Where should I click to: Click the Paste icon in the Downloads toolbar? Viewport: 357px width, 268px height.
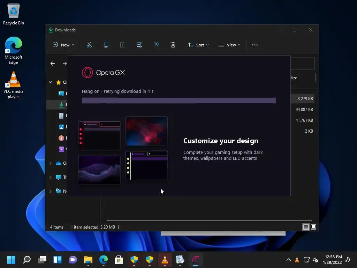click(x=123, y=45)
